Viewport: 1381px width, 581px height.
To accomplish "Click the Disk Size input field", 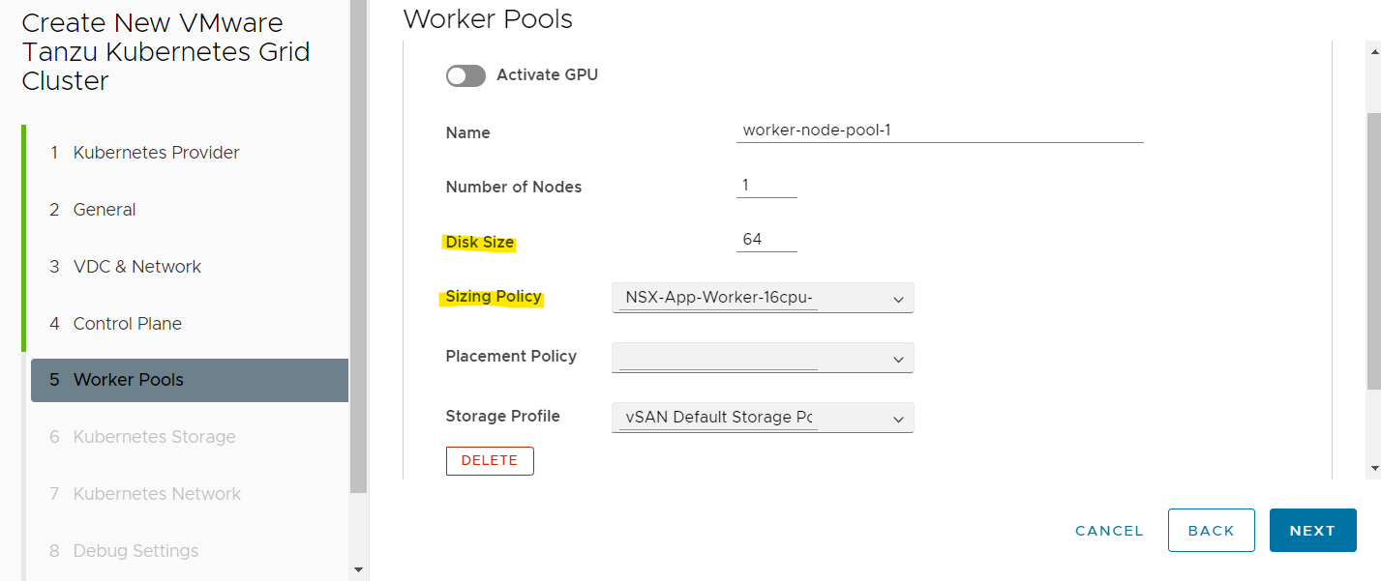I will [x=766, y=240].
